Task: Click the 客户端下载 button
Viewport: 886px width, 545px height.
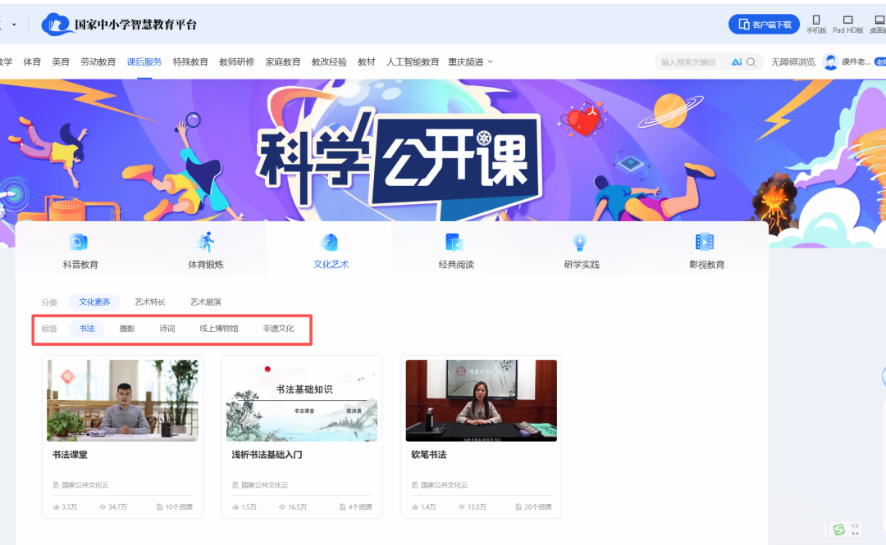Action: coord(763,23)
